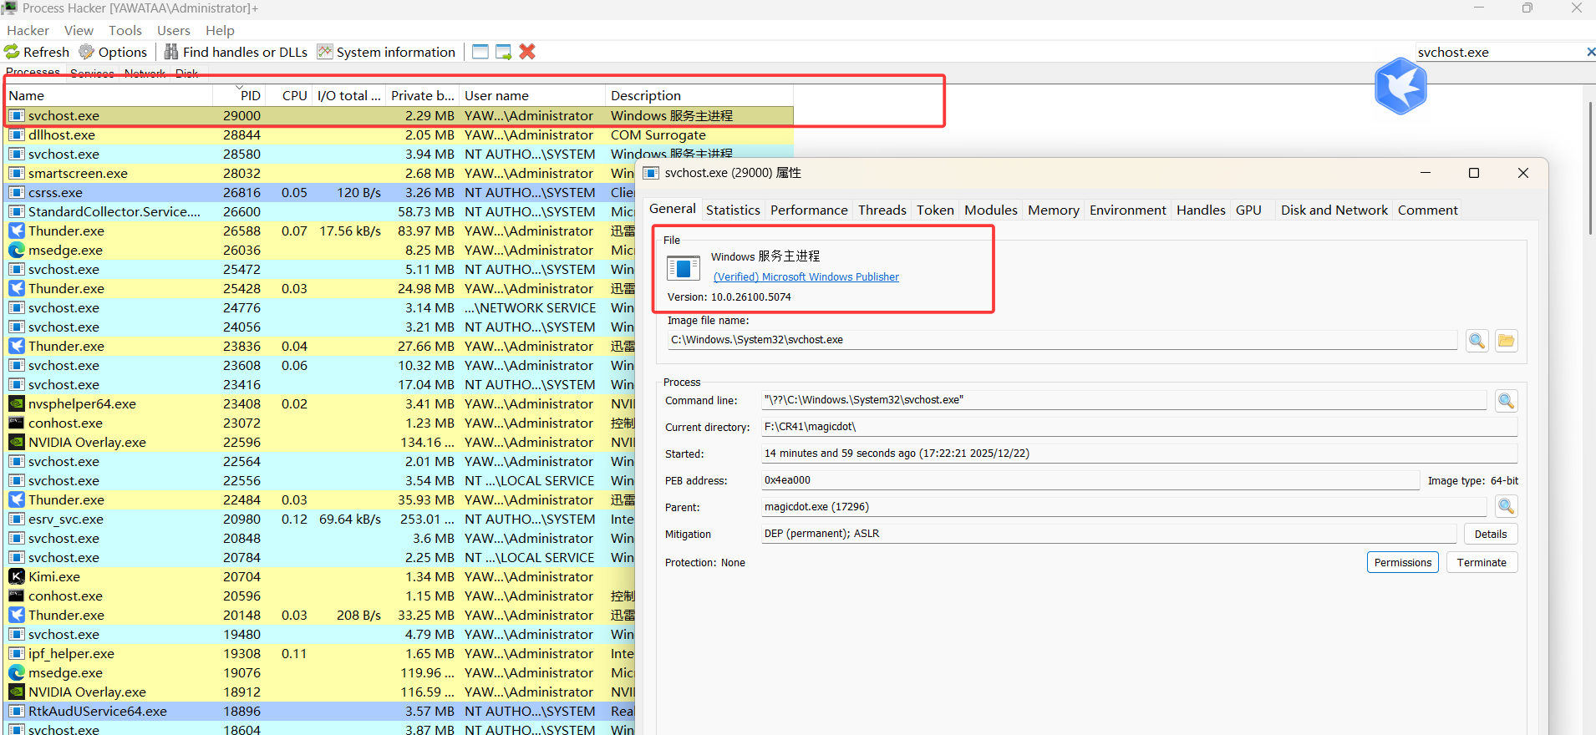Sort by the User name column header
Screen dimensions: 1596x735
point(532,95)
